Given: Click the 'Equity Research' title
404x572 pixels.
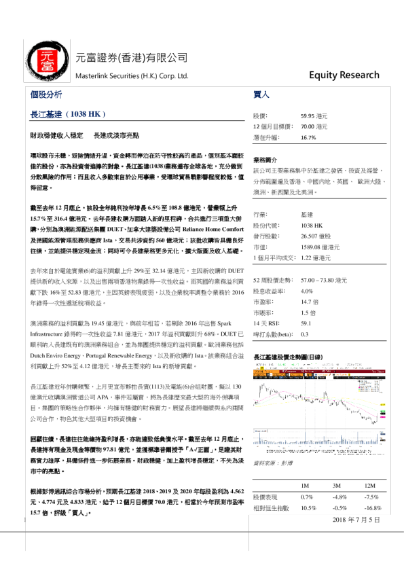Looking at the screenshot, I should point(344,75).
